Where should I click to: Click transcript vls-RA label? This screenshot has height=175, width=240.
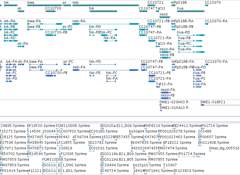pyautogui.click(x=23, y=44)
